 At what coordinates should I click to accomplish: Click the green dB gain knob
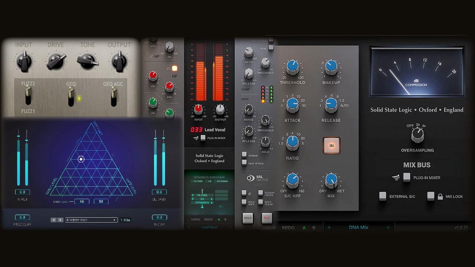click(153, 102)
